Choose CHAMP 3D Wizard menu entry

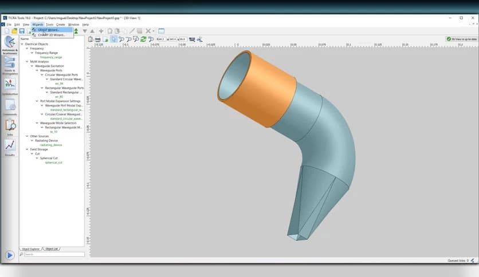tap(51, 35)
